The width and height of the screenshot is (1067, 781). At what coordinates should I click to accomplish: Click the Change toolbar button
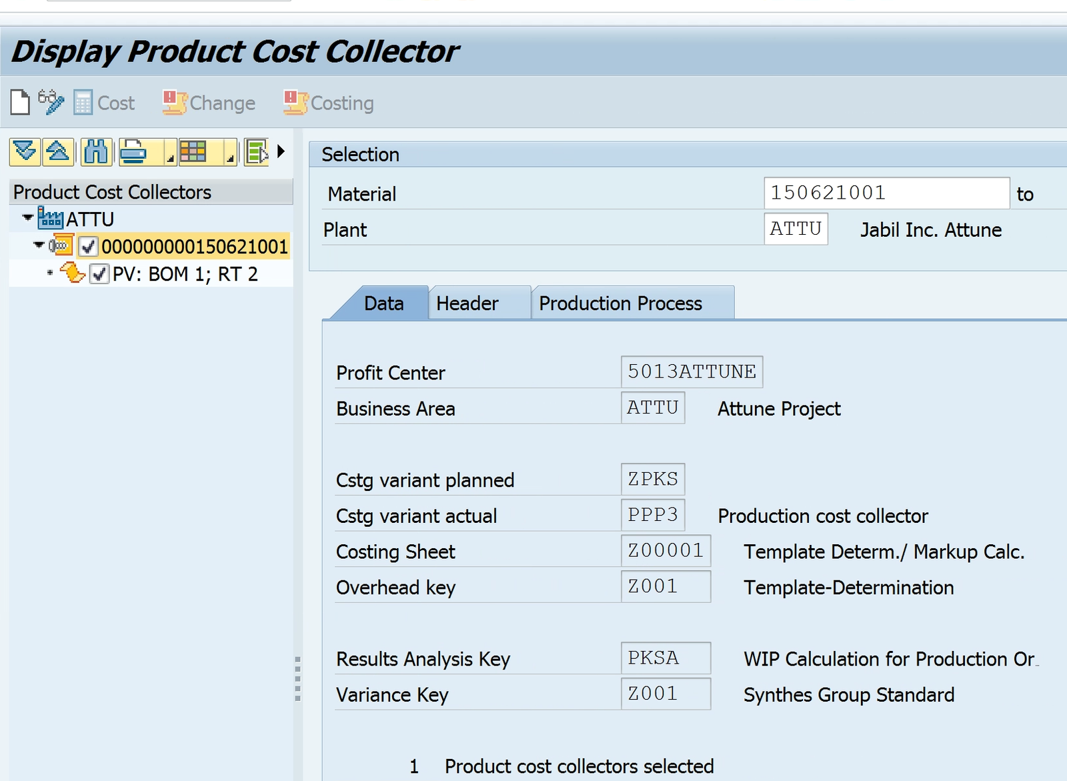[209, 103]
